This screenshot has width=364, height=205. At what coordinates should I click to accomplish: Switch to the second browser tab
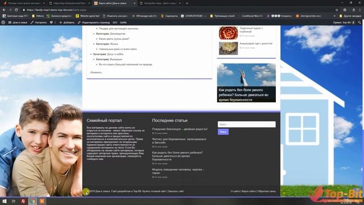(69, 3)
